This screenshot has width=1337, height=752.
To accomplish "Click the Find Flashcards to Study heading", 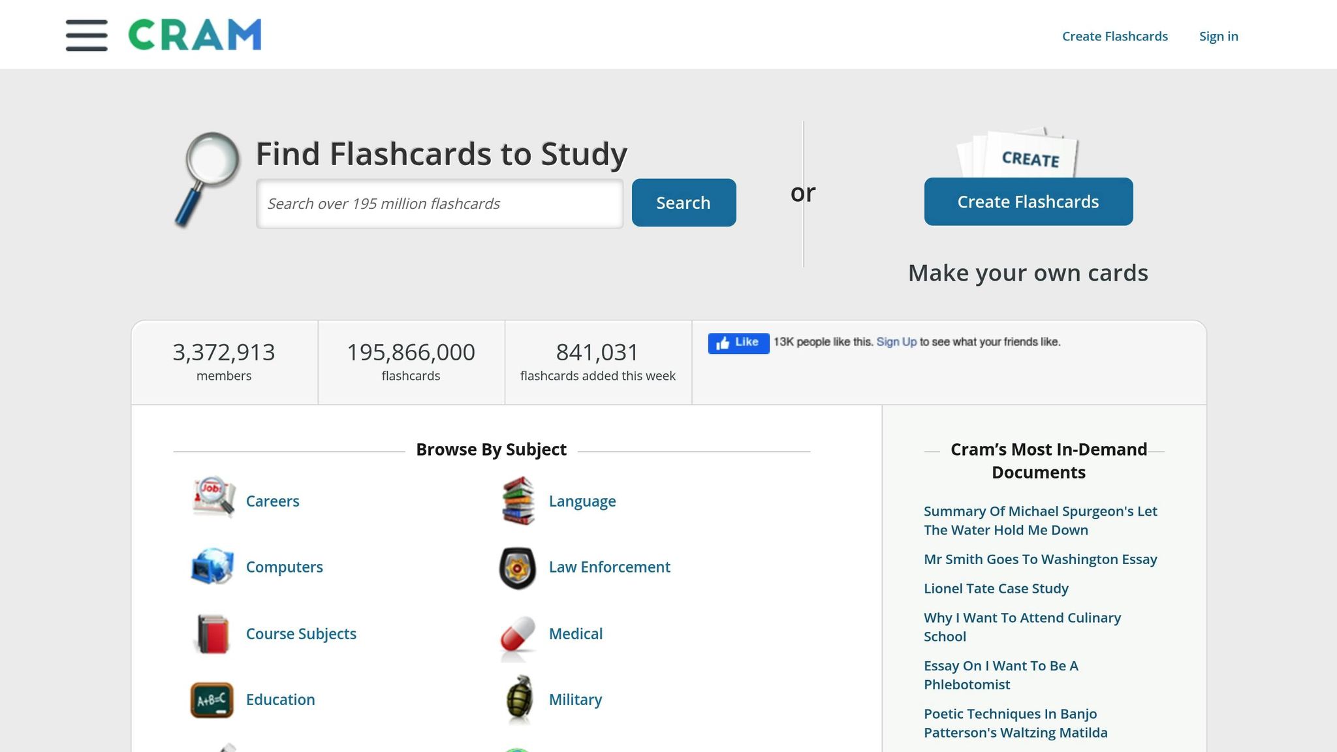I will [x=441, y=154].
